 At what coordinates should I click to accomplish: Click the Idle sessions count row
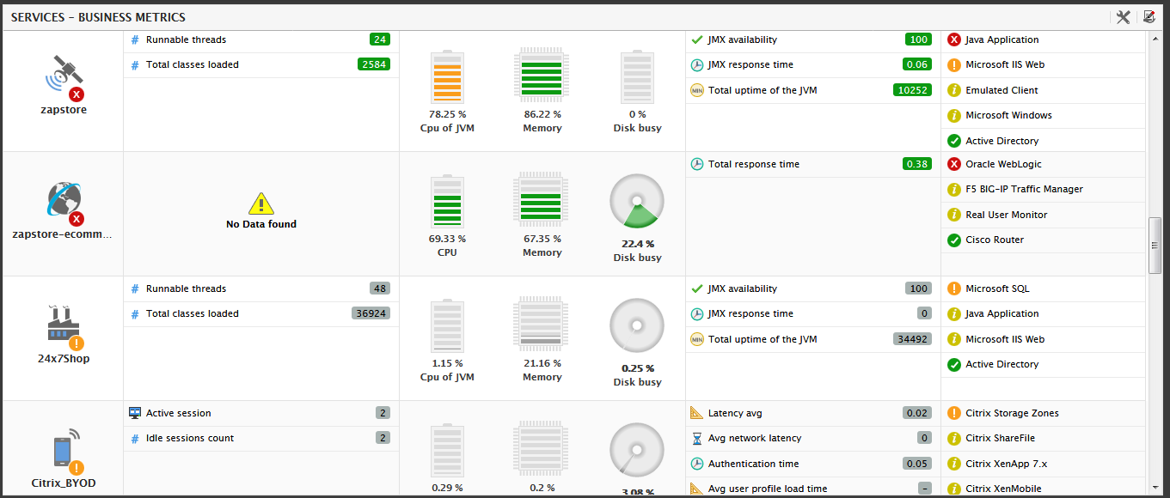click(261, 438)
